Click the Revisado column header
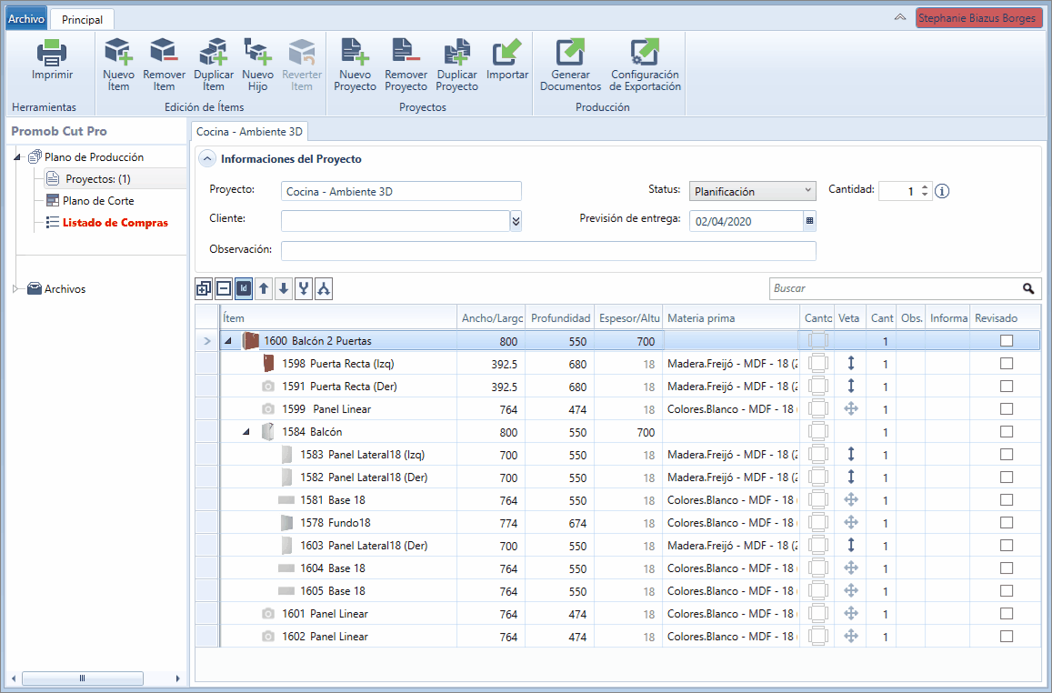 pos(1005,318)
